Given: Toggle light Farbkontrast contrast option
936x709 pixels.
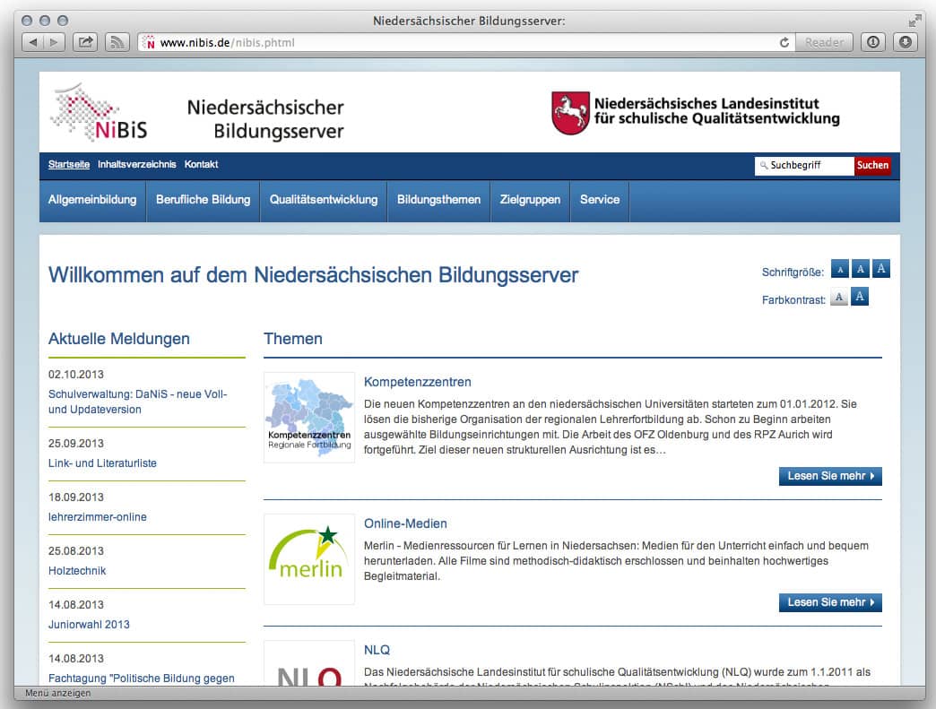Looking at the screenshot, I should coord(838,298).
